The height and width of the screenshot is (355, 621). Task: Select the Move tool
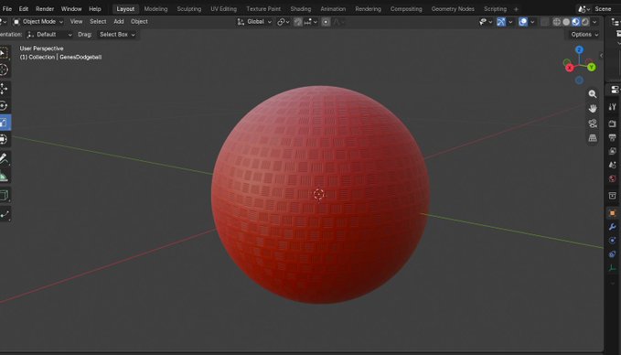tap(4, 89)
